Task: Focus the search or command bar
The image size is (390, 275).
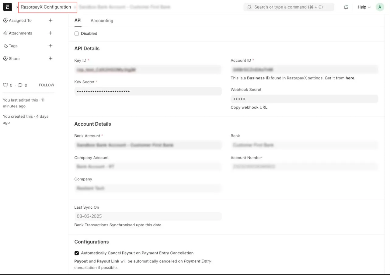Action: (289, 7)
